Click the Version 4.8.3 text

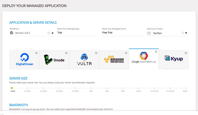pos(22,33)
